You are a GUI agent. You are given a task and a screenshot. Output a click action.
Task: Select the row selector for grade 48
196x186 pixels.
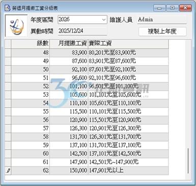coord(8,52)
